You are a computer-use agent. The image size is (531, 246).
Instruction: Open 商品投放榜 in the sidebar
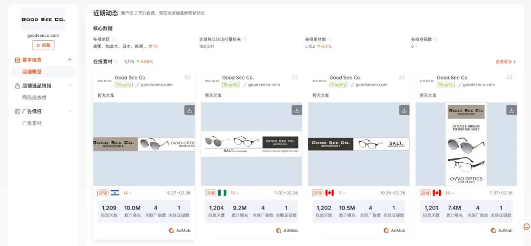click(34, 97)
